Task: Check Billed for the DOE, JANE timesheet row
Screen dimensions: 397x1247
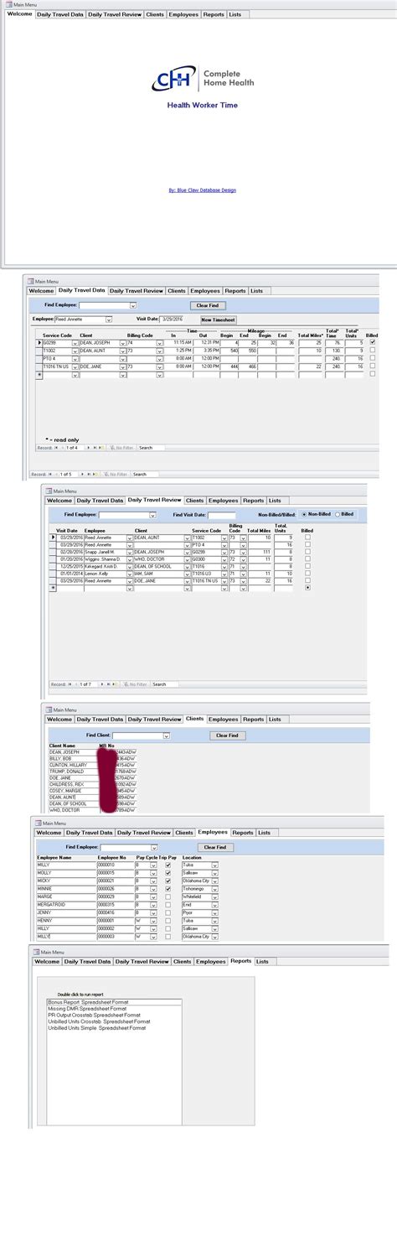Action: tap(373, 366)
